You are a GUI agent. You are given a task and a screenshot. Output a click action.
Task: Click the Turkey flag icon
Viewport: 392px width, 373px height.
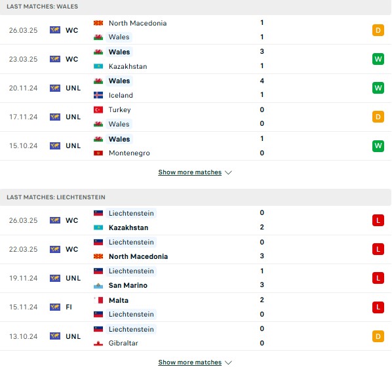[x=98, y=109]
